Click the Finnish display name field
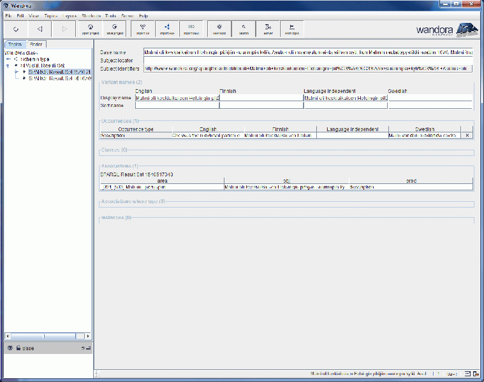Screen dimensions: 484x382 point(261,98)
